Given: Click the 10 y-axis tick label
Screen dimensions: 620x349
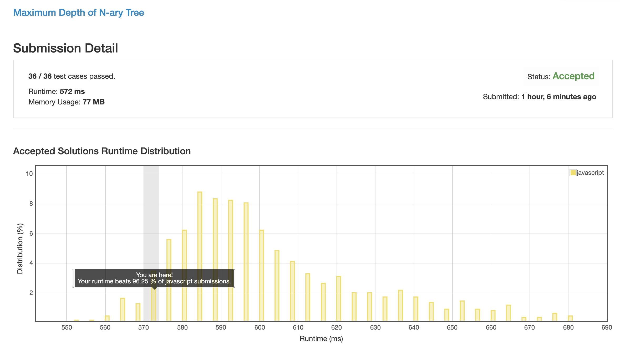Looking at the screenshot, I should (29, 174).
